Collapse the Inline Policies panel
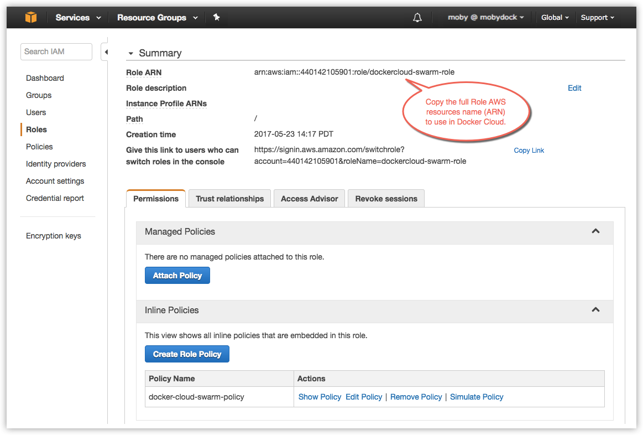 point(595,310)
